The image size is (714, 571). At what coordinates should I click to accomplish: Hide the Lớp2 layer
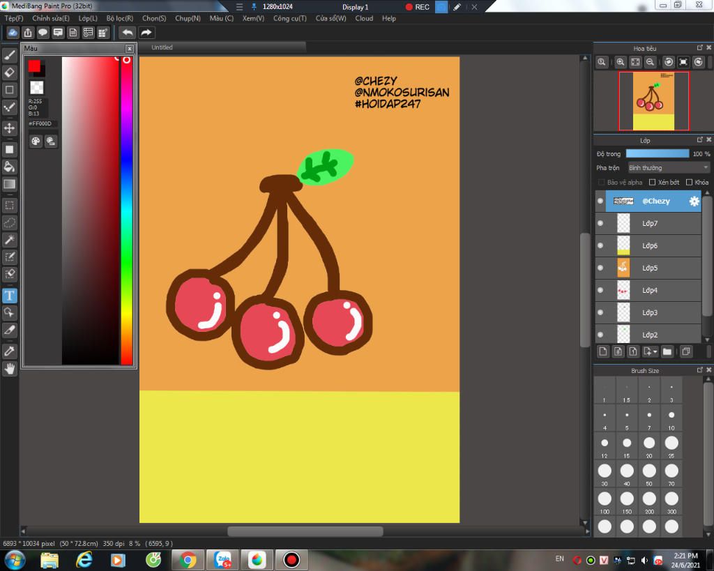(x=600, y=335)
